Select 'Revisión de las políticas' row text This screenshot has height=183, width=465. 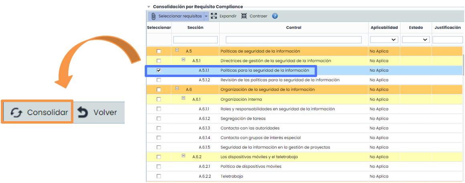point(280,80)
